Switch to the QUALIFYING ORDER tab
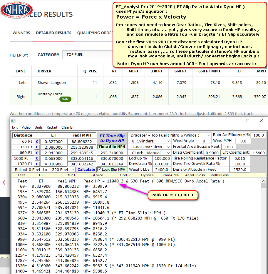Viewport: 268px width, 274px height. tap(95, 33)
